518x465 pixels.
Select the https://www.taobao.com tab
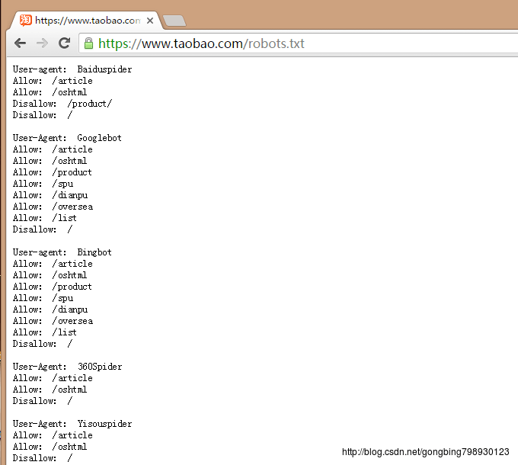(87, 21)
